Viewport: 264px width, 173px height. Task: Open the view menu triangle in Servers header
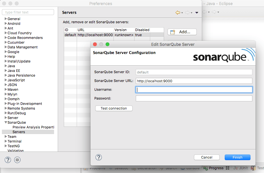197,13
